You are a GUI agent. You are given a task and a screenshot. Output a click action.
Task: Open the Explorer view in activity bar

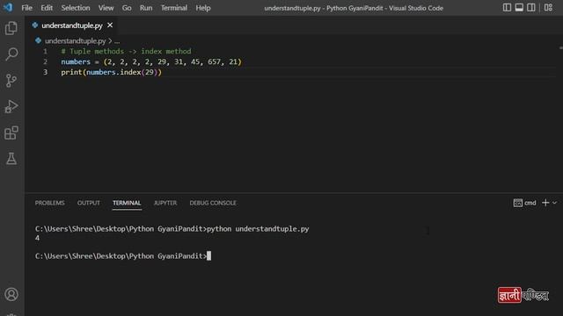tap(11, 28)
